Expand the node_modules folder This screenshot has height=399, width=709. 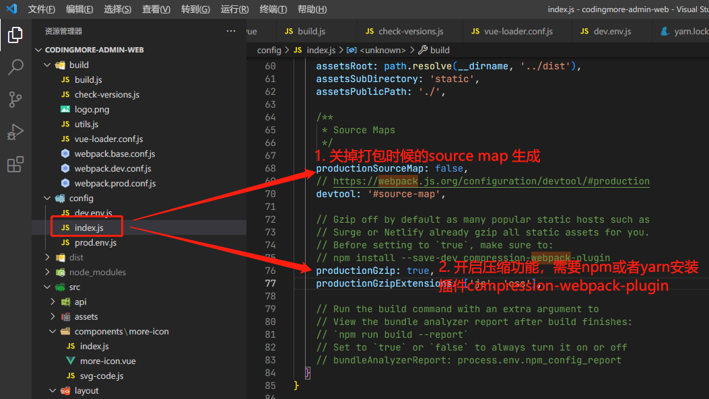(x=47, y=272)
